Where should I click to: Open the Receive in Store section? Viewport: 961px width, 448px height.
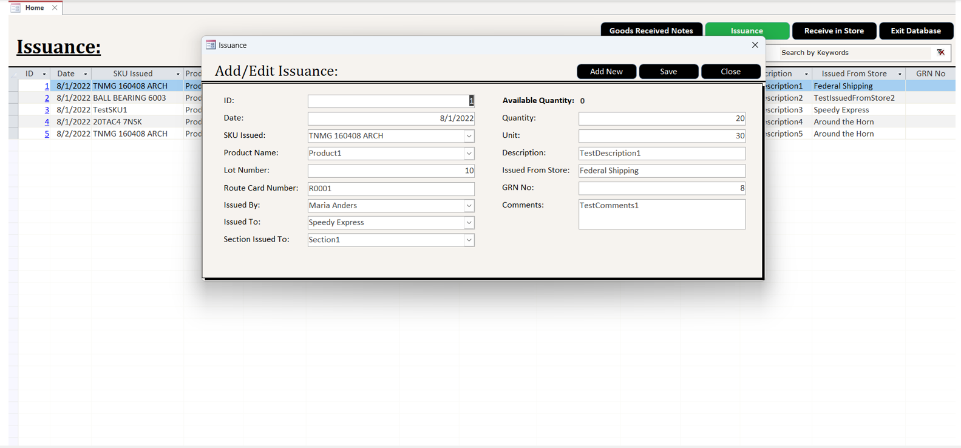click(x=834, y=30)
